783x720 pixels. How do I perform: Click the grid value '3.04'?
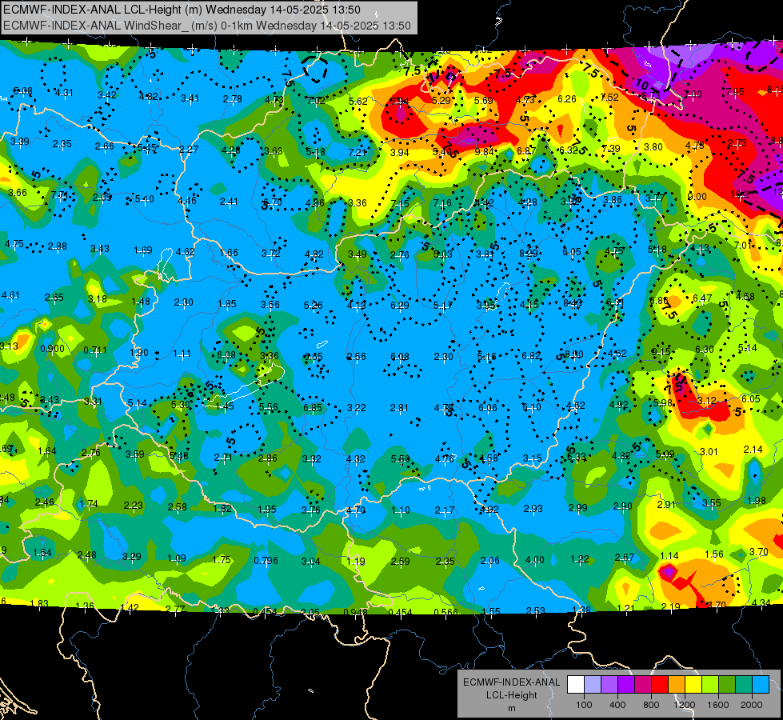[x=310, y=561]
